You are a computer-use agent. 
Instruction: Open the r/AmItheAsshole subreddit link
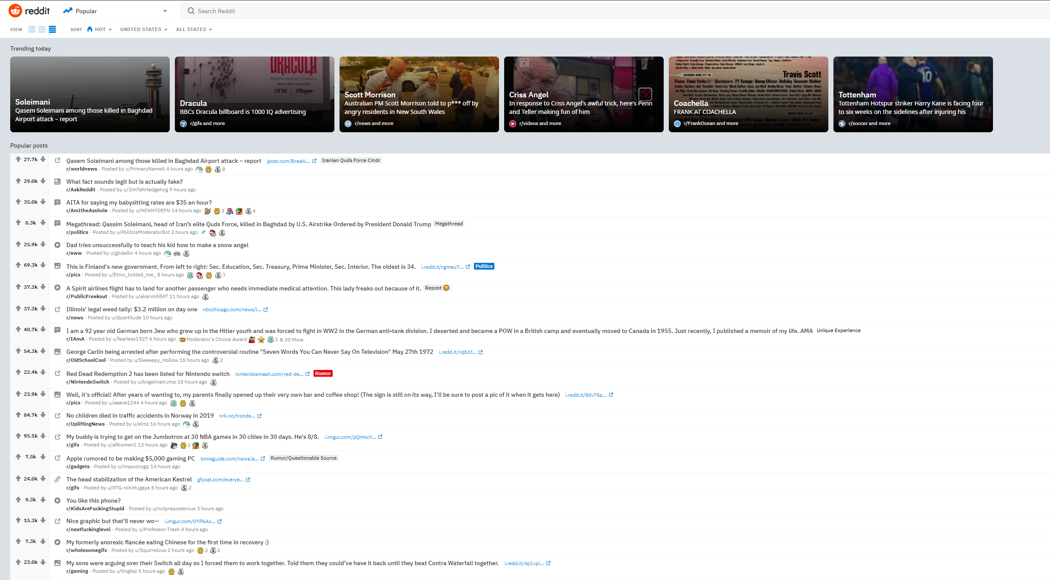(x=87, y=210)
